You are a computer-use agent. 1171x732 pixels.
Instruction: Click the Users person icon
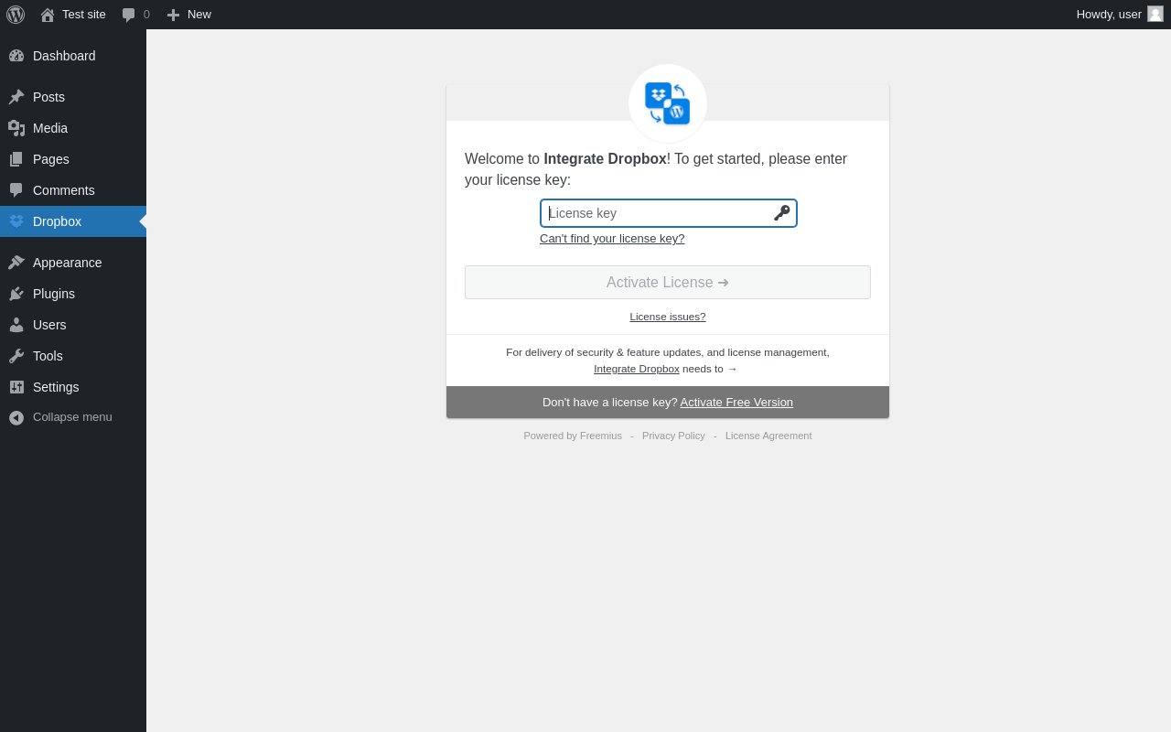pyautogui.click(x=16, y=325)
